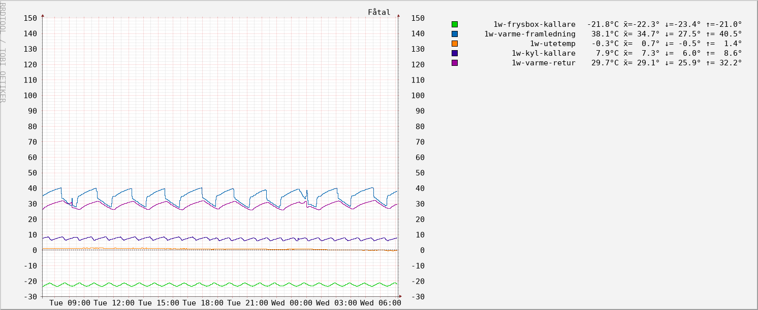Click the 150 label on left y-axis
The height and width of the screenshot is (310, 758).
[x=30, y=18]
